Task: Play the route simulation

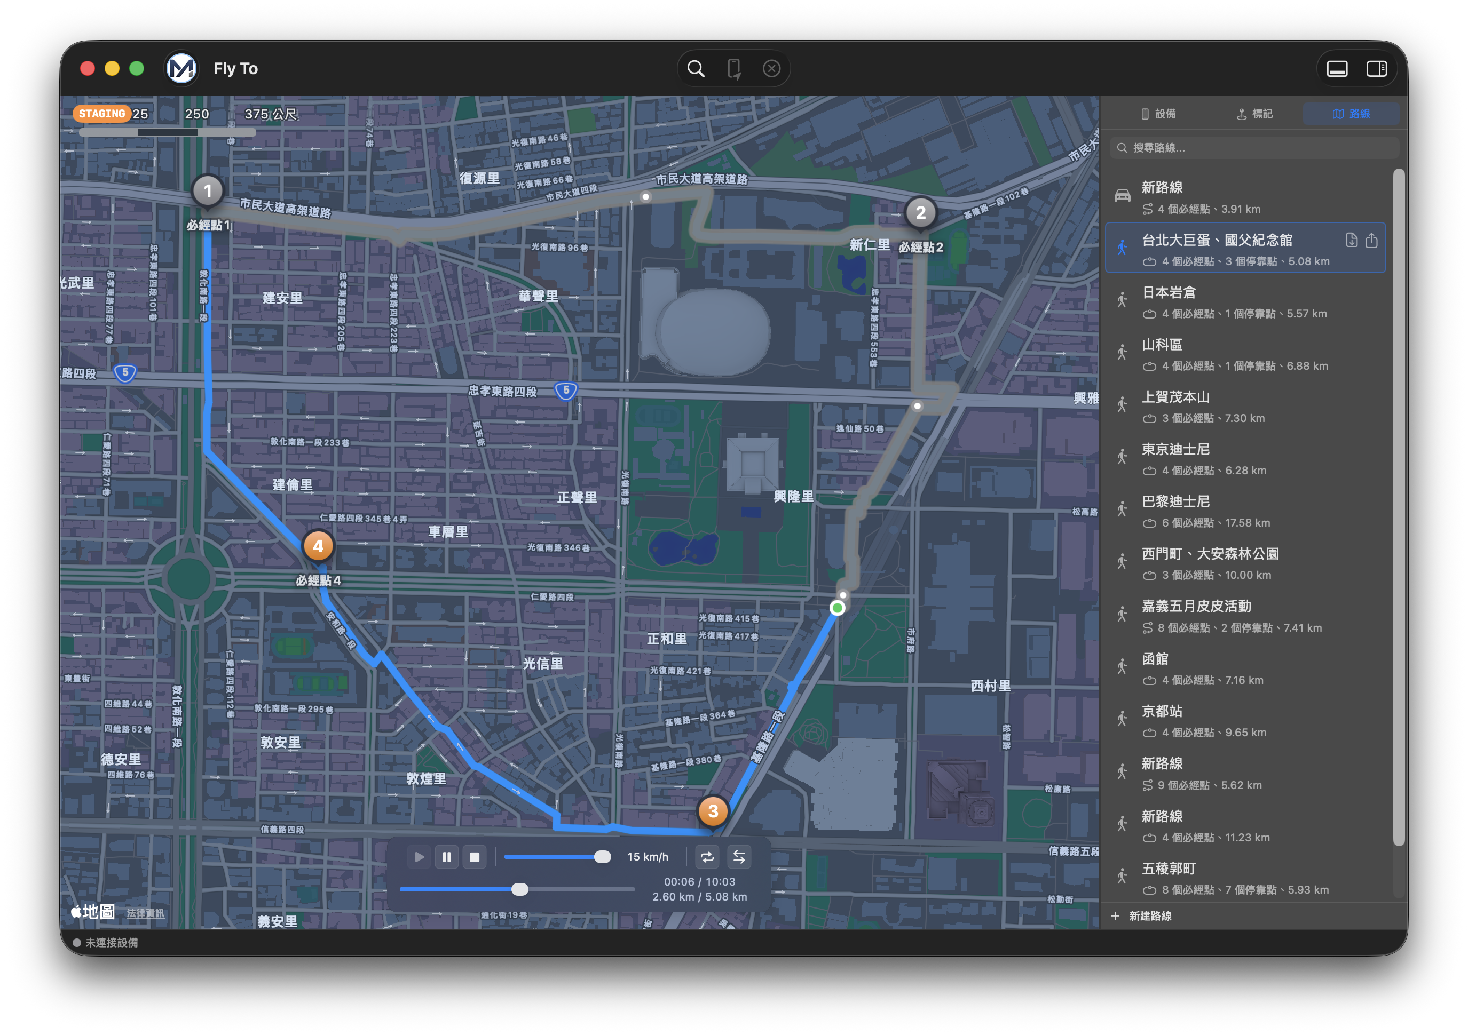Action: point(419,857)
